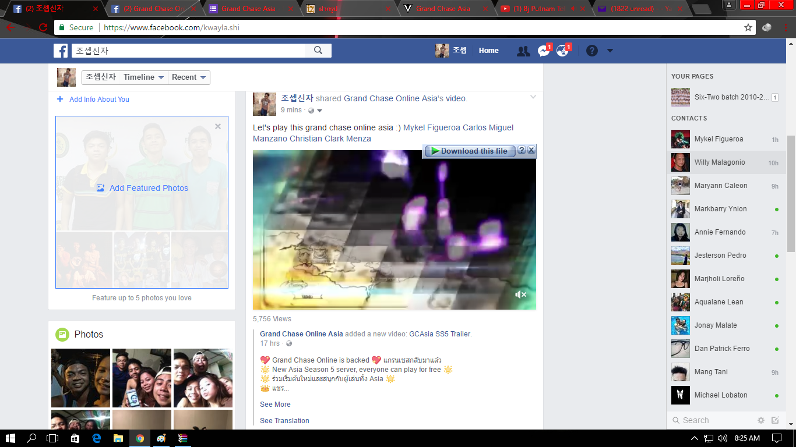The width and height of the screenshot is (796, 447).
Task: Reload the page with the browser refresh button
Action: pyautogui.click(x=43, y=27)
